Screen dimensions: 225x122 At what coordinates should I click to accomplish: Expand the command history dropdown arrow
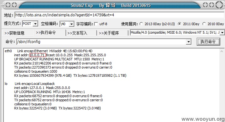click(188, 42)
